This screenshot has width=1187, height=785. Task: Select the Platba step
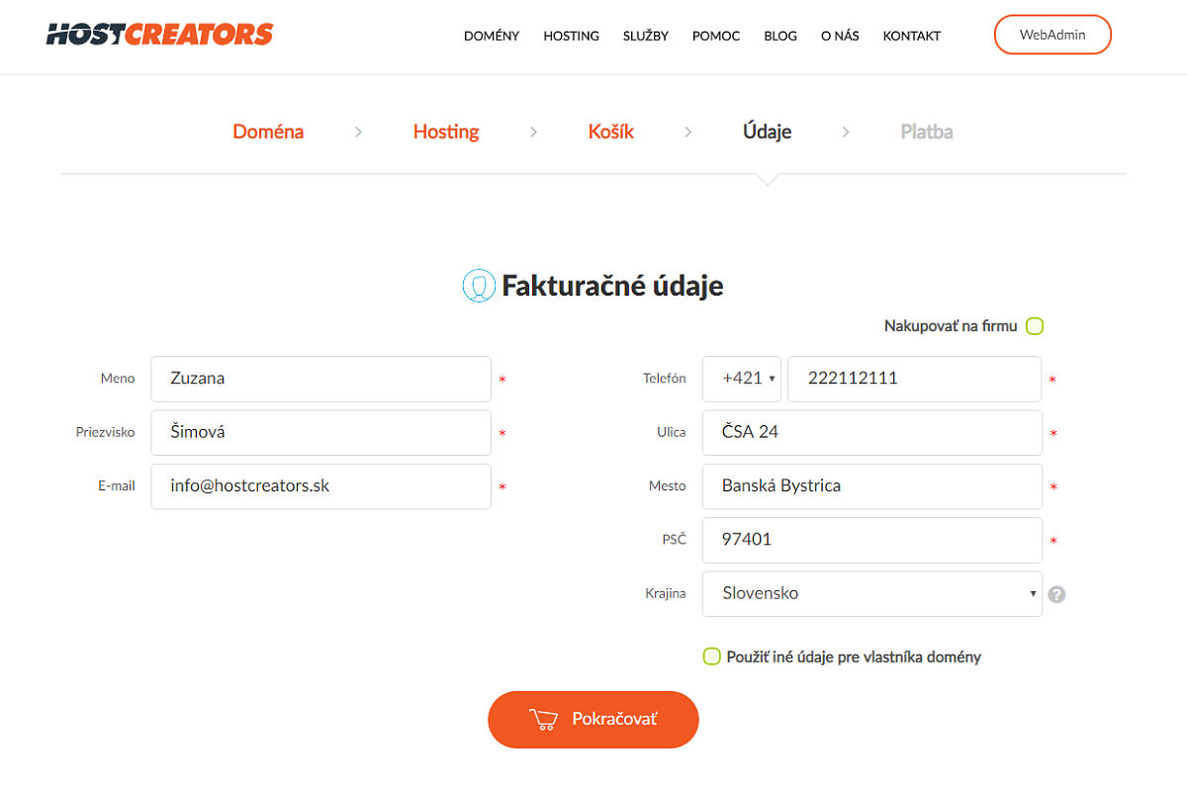927,131
